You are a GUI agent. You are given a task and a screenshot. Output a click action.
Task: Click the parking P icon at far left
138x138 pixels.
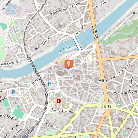[13, 92]
